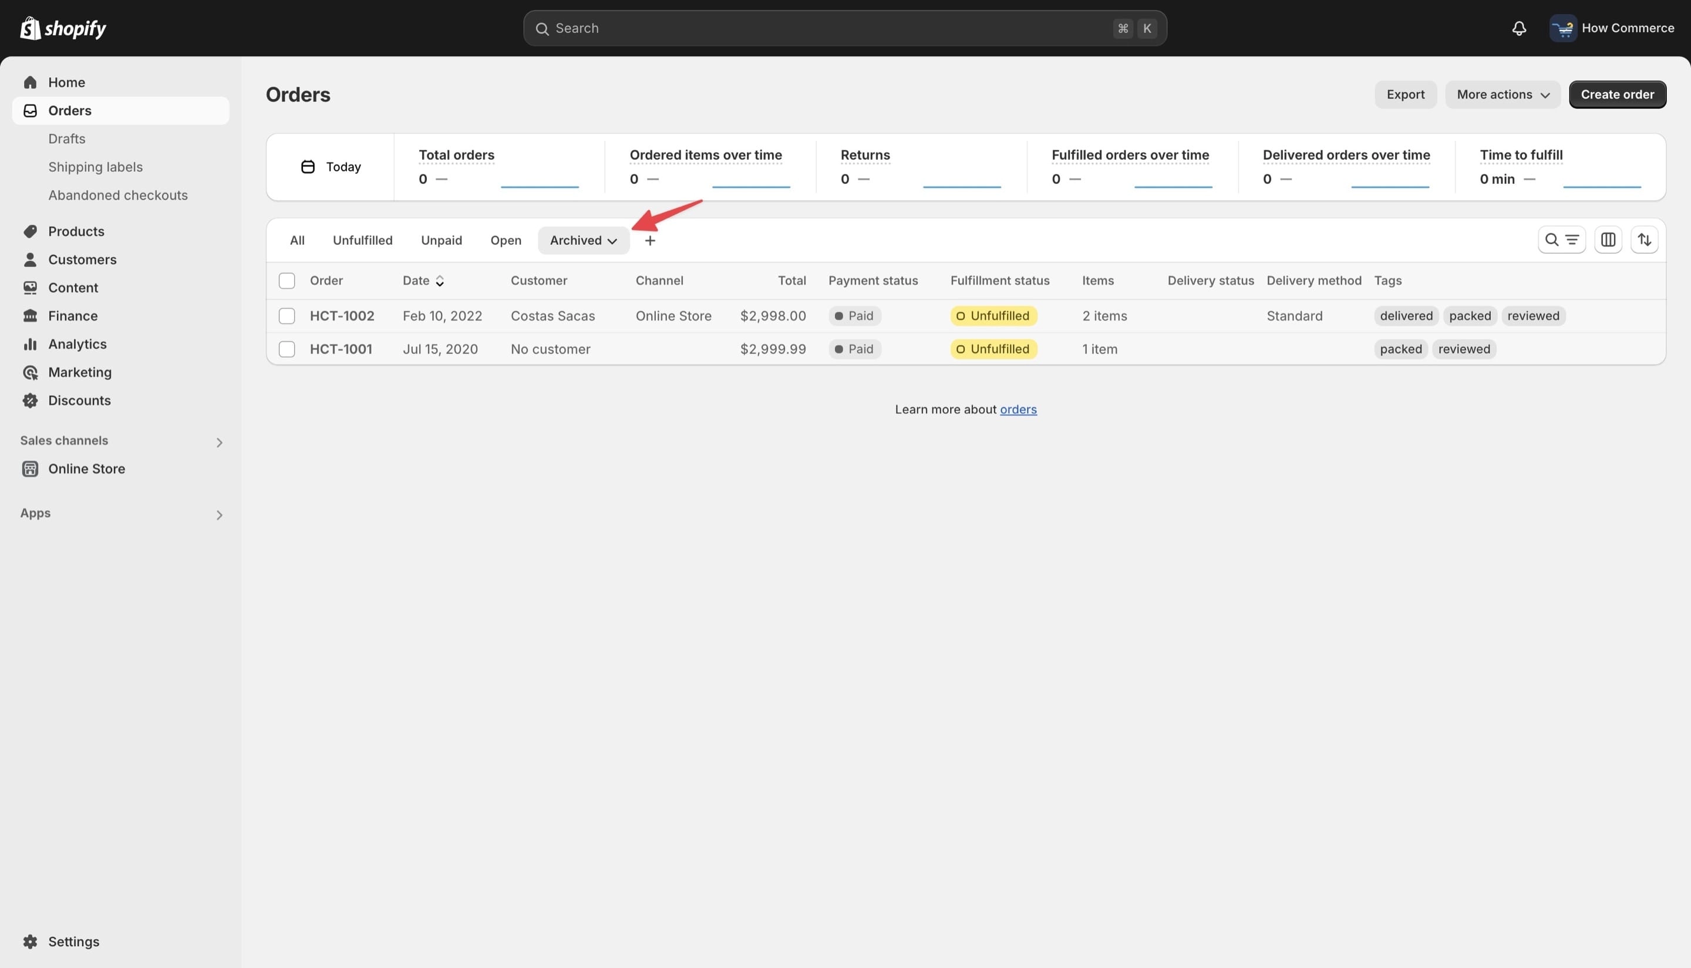Switch to the All orders tab
This screenshot has height=968, width=1691.
(297, 241)
